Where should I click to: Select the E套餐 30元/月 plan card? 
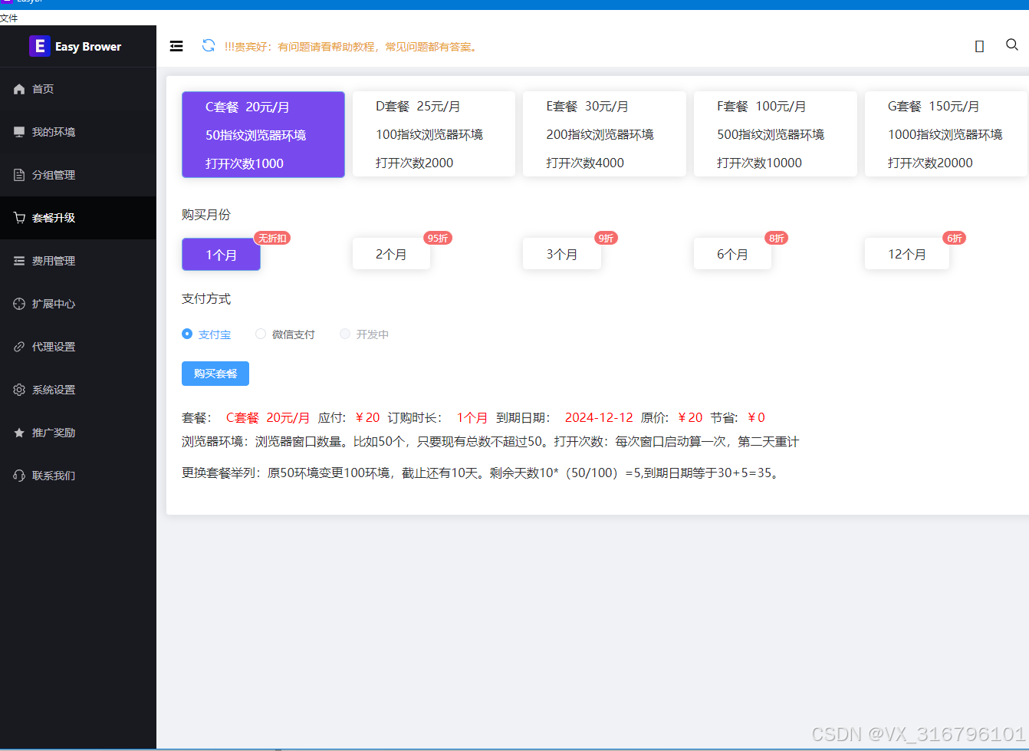[604, 133]
